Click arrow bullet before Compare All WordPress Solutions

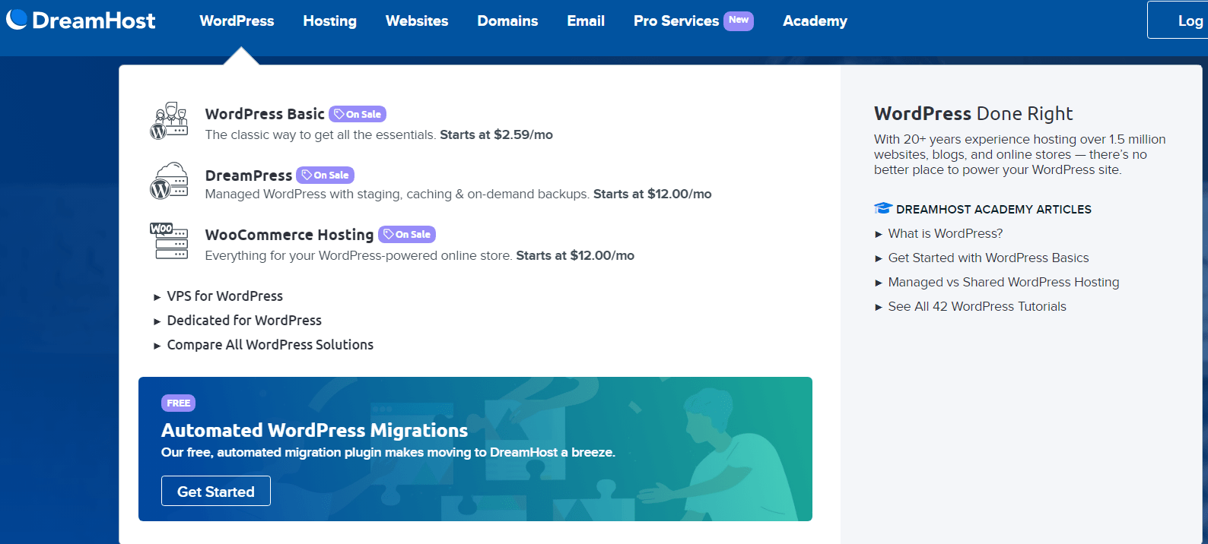click(x=157, y=346)
